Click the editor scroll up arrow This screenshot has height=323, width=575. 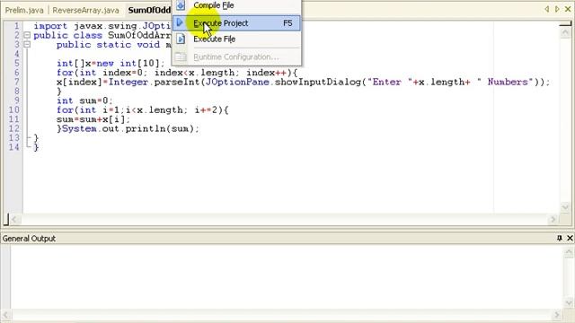[x=565, y=32]
